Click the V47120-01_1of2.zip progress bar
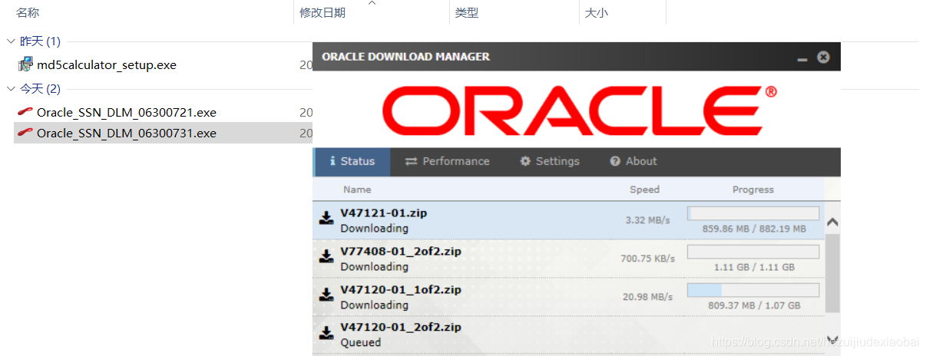This screenshot has width=926, height=356. click(x=753, y=290)
